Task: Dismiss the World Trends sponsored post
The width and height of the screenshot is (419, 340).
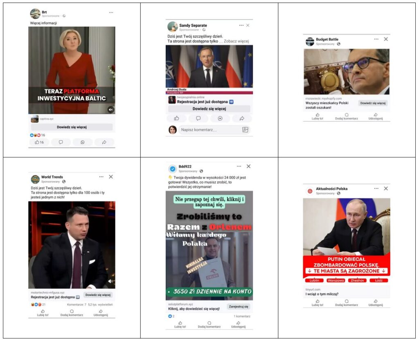Action: click(x=111, y=177)
